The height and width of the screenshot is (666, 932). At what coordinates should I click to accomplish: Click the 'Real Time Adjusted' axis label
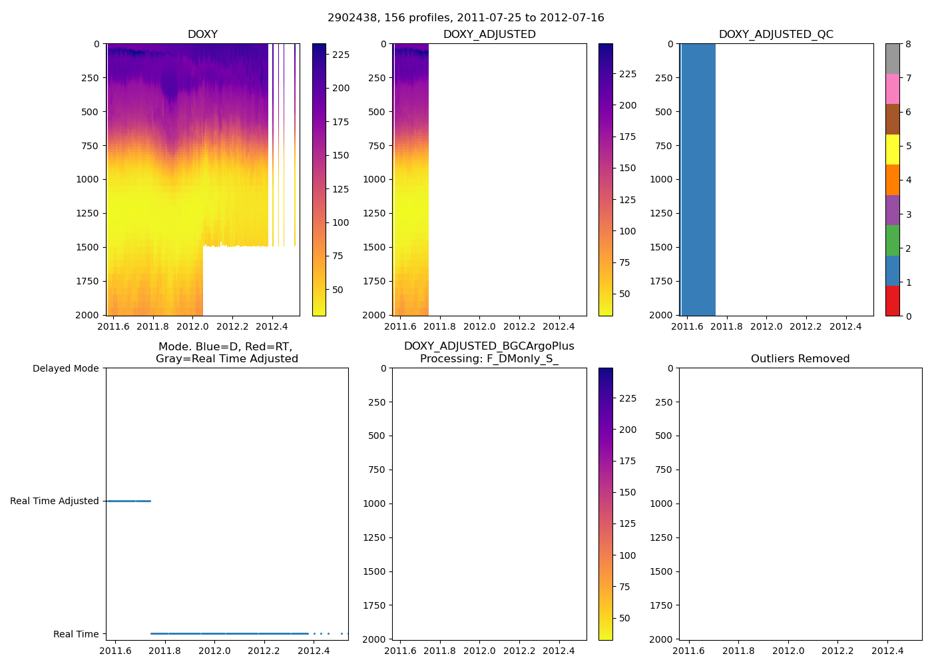coord(54,501)
